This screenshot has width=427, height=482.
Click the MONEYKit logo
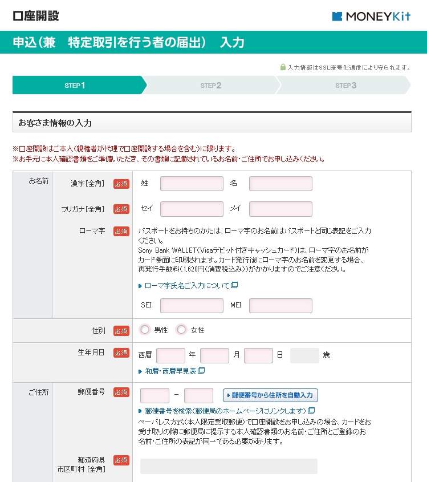[x=371, y=17]
